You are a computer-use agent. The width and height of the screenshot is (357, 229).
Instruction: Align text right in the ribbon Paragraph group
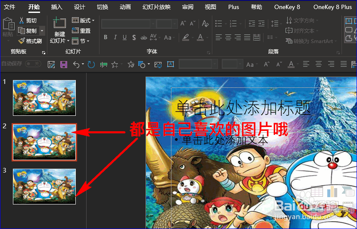point(238,37)
